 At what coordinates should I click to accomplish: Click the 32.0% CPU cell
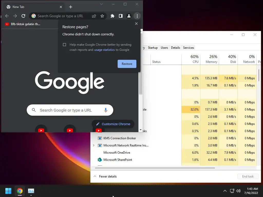click(x=191, y=110)
